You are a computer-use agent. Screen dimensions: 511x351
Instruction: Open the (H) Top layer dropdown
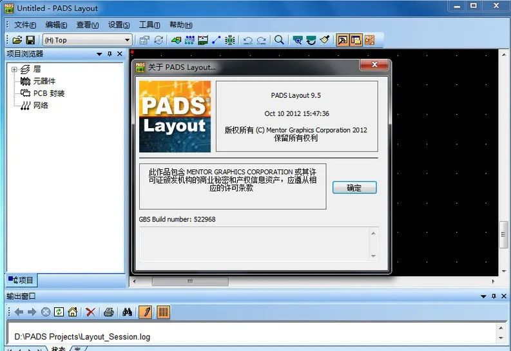click(x=127, y=41)
